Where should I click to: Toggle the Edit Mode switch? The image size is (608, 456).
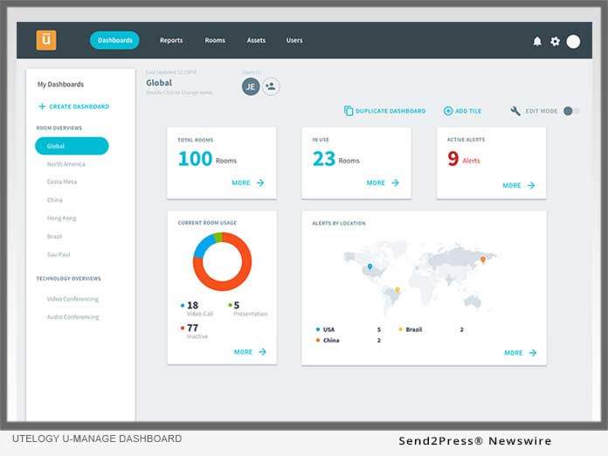(571, 111)
